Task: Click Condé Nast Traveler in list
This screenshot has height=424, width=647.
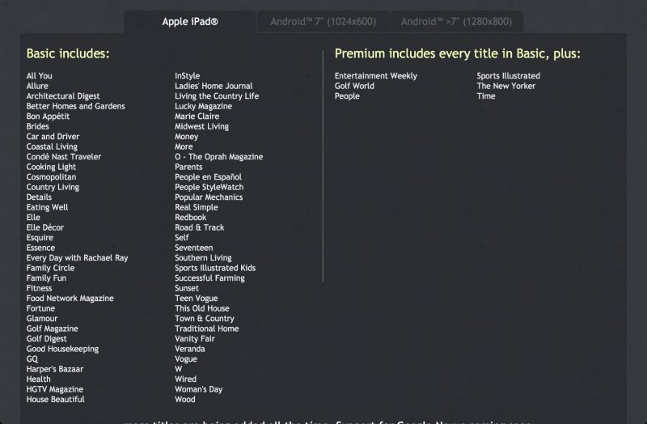Action: pos(64,157)
